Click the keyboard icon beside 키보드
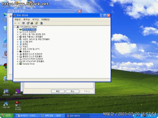 pyautogui.click(x=21, y=47)
